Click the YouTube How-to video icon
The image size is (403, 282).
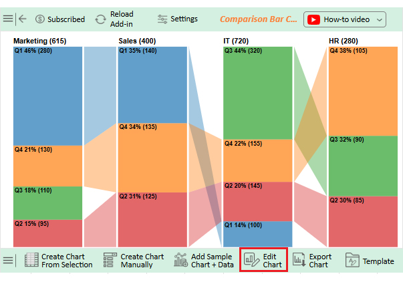click(x=313, y=19)
